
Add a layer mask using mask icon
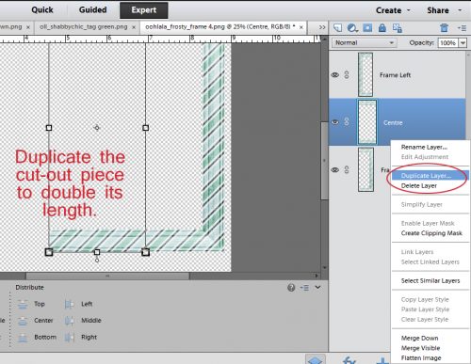point(367,28)
